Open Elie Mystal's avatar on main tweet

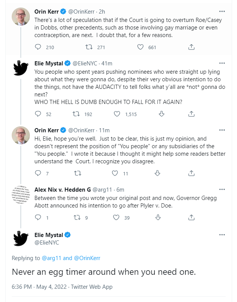21,239
